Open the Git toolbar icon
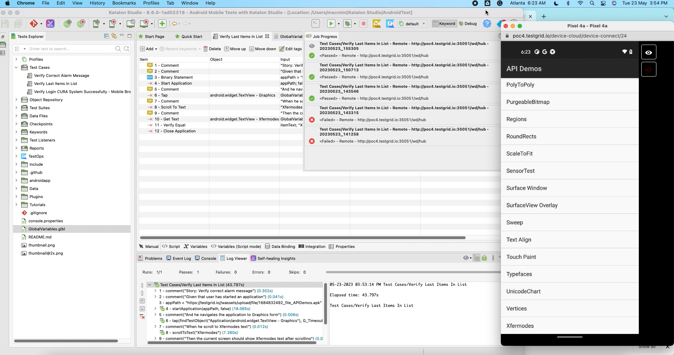Image resolution: width=674 pixels, height=355 pixels. pos(34,24)
